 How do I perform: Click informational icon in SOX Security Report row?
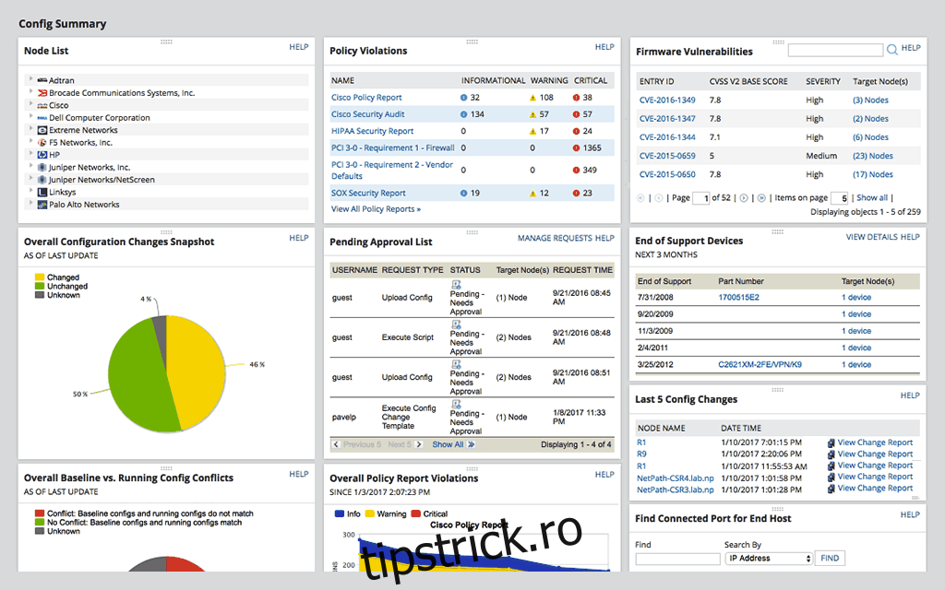coord(463,194)
